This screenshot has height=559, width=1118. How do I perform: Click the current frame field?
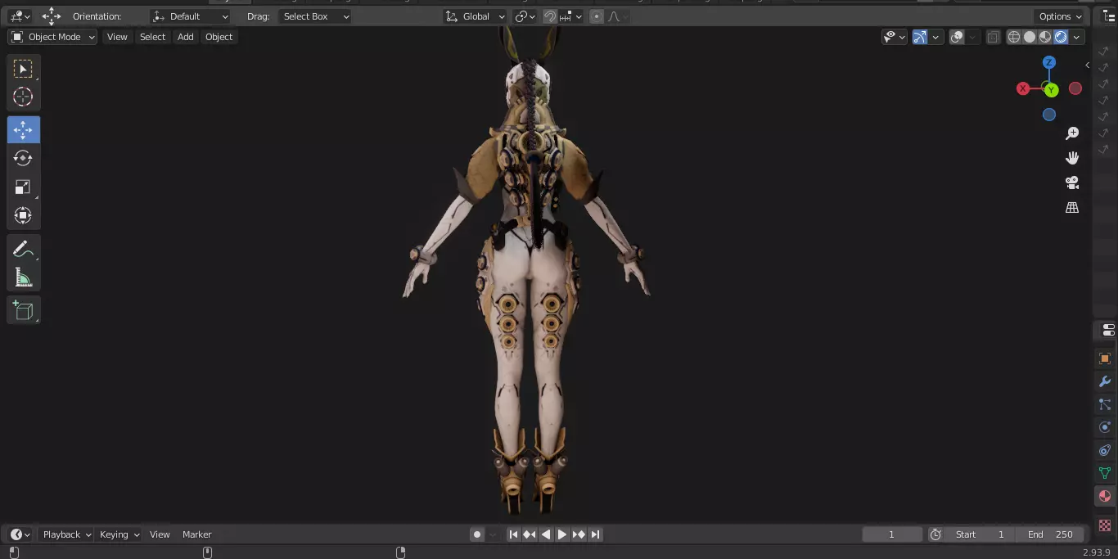(892, 534)
